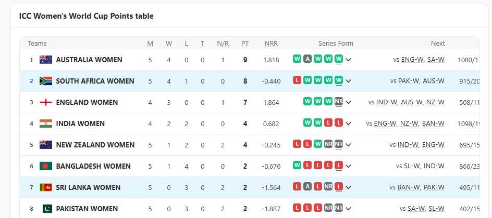This screenshot has width=492, height=218.
Task: Open the ENG-W next match link for Australia
Action: tap(412, 60)
